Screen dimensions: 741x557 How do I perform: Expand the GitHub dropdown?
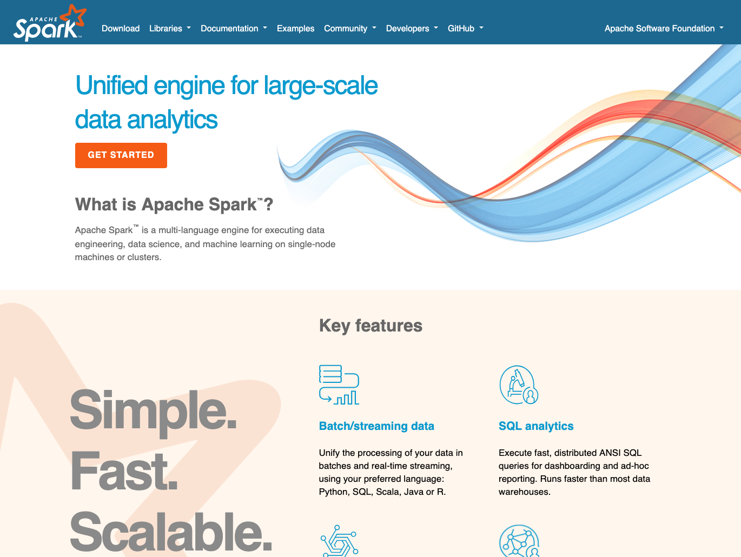click(465, 29)
